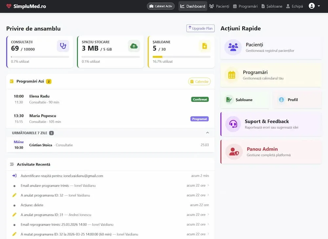The height and width of the screenshot is (239, 328).
Task: Go to Programări in top navigation
Action: [245, 6]
